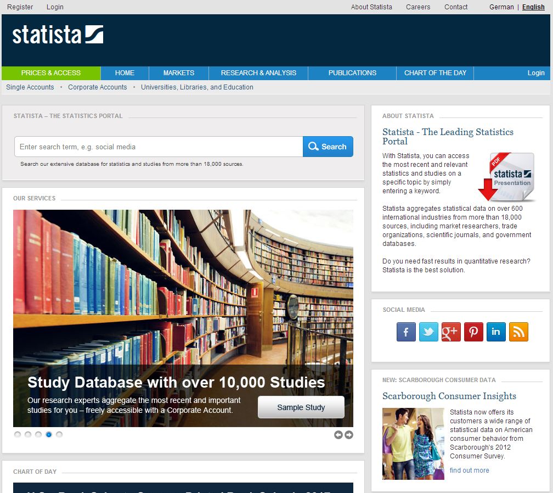Open Chart of the Day tab

(x=435, y=73)
